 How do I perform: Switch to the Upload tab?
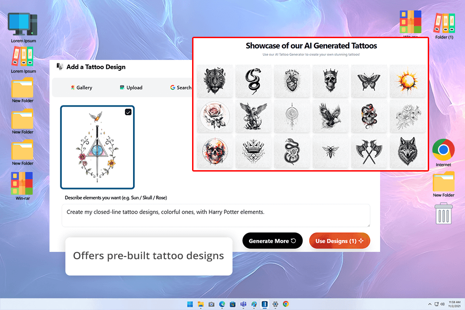coord(131,88)
